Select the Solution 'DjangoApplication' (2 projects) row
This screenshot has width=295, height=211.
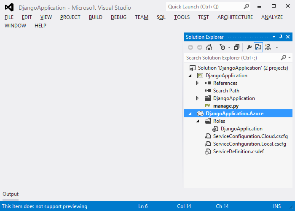coord(238,68)
